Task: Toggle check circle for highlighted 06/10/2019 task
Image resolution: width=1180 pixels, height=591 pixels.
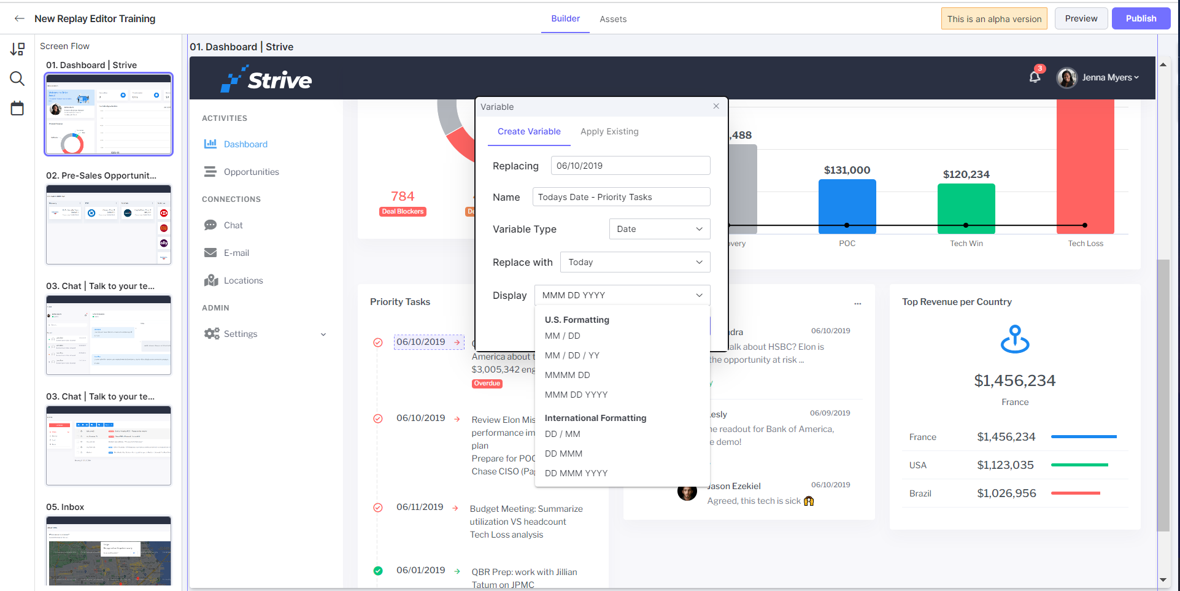Action: point(378,342)
